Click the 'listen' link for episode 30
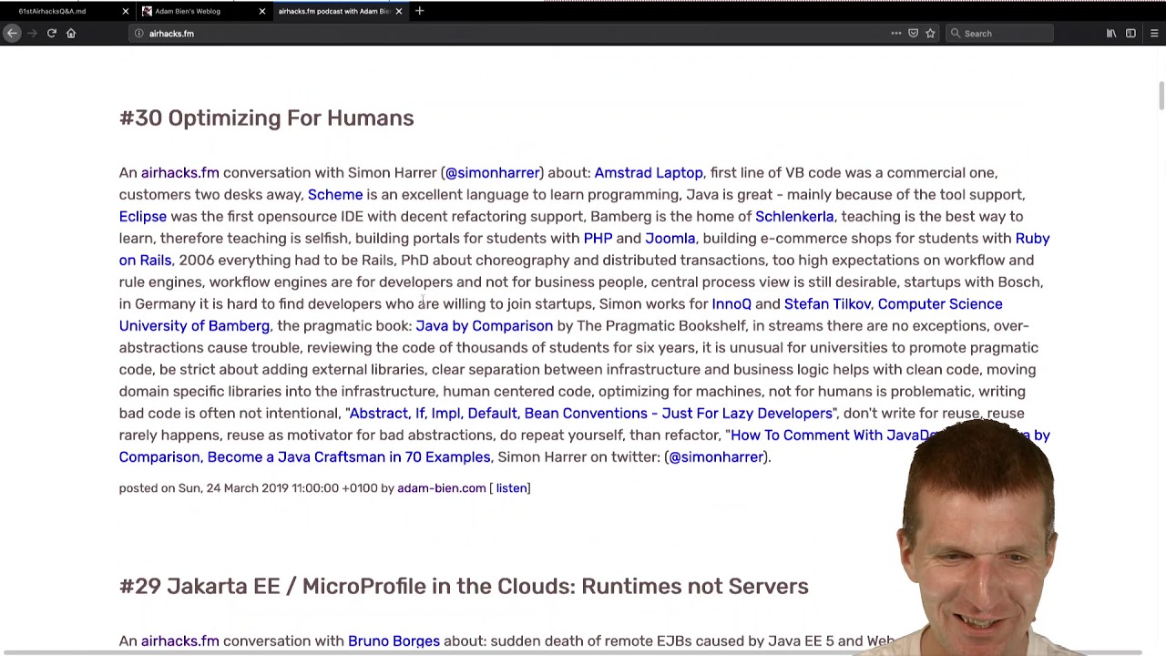 tap(512, 487)
